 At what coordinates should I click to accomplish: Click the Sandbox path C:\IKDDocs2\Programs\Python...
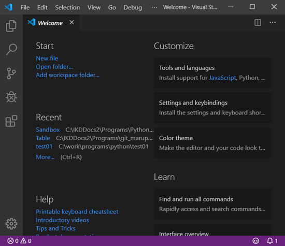[110, 129]
